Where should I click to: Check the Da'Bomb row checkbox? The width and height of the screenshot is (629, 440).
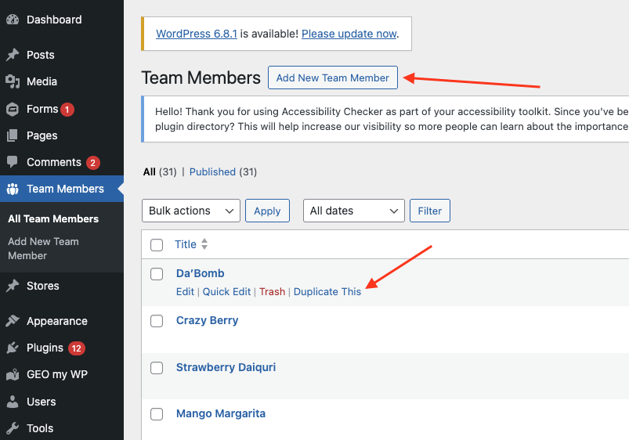click(157, 274)
